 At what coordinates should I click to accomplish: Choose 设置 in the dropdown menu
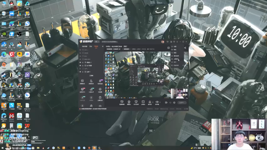coord(175,46)
